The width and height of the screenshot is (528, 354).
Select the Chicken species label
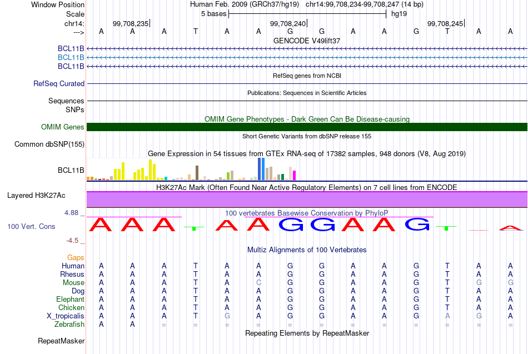71,307
